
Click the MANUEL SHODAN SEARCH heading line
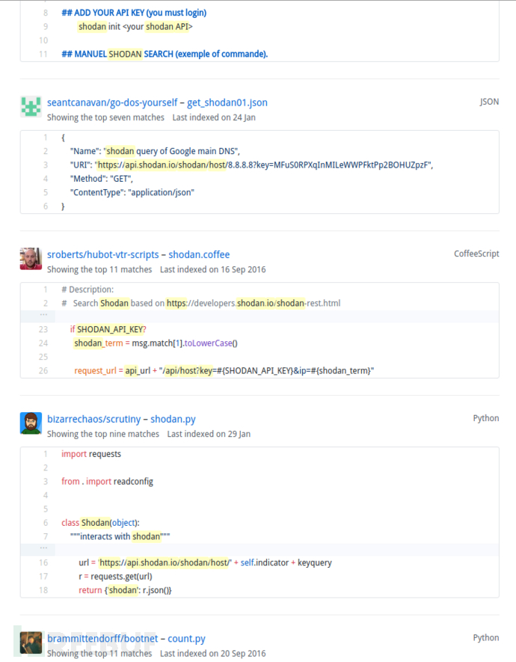(165, 54)
